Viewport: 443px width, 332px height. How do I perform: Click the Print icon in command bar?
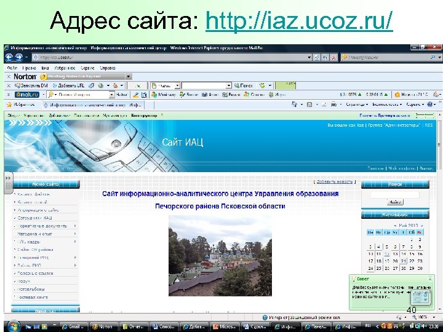(333, 105)
